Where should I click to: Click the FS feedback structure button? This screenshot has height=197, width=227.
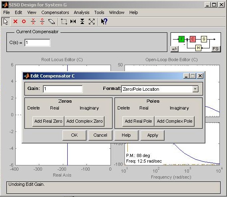[215, 49]
